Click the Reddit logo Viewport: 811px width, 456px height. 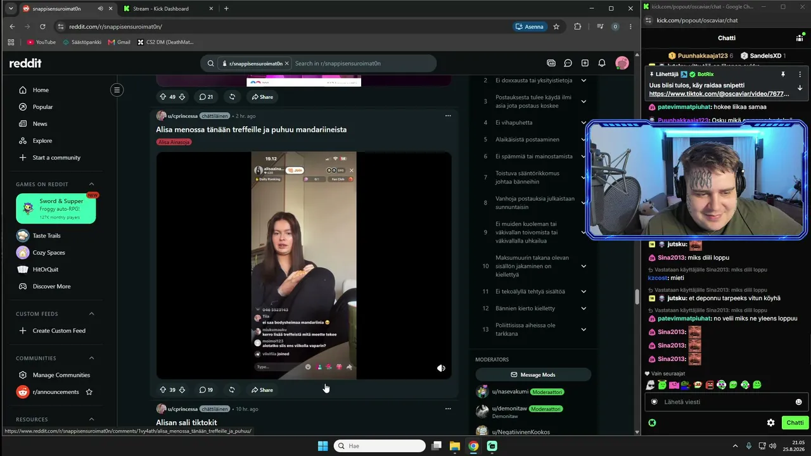point(25,63)
